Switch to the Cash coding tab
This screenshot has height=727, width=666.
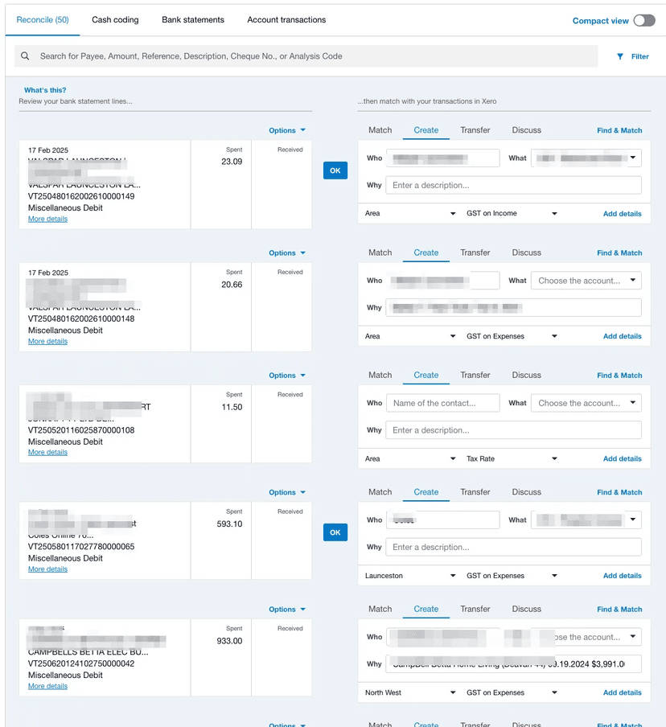115,19
